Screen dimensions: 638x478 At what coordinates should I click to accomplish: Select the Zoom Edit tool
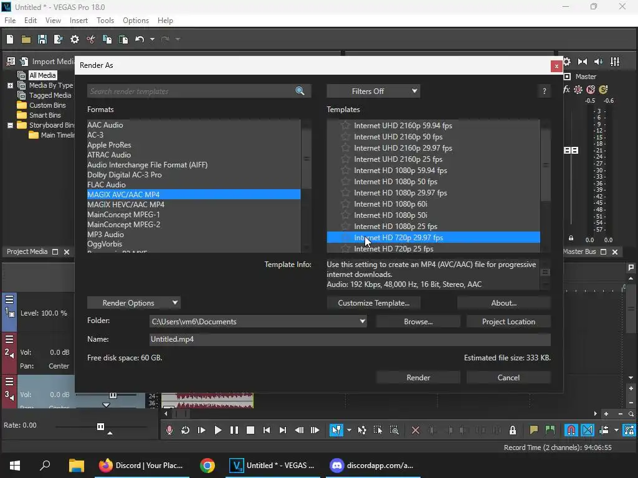(x=394, y=430)
